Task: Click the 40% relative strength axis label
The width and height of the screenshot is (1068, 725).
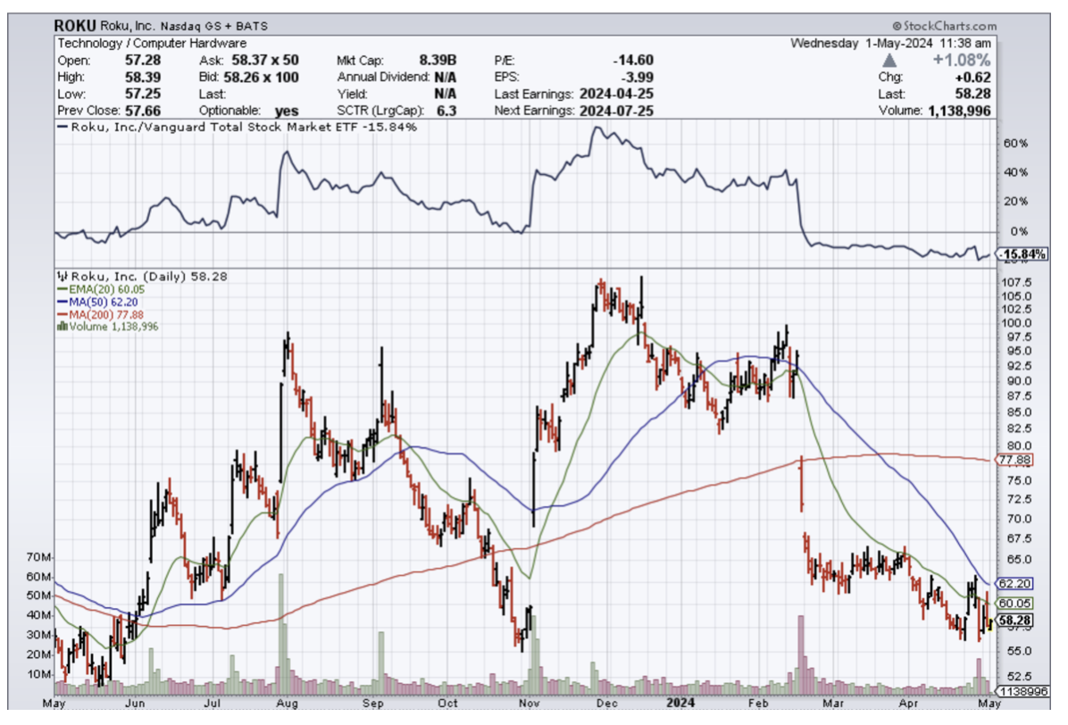Action: 1015,173
